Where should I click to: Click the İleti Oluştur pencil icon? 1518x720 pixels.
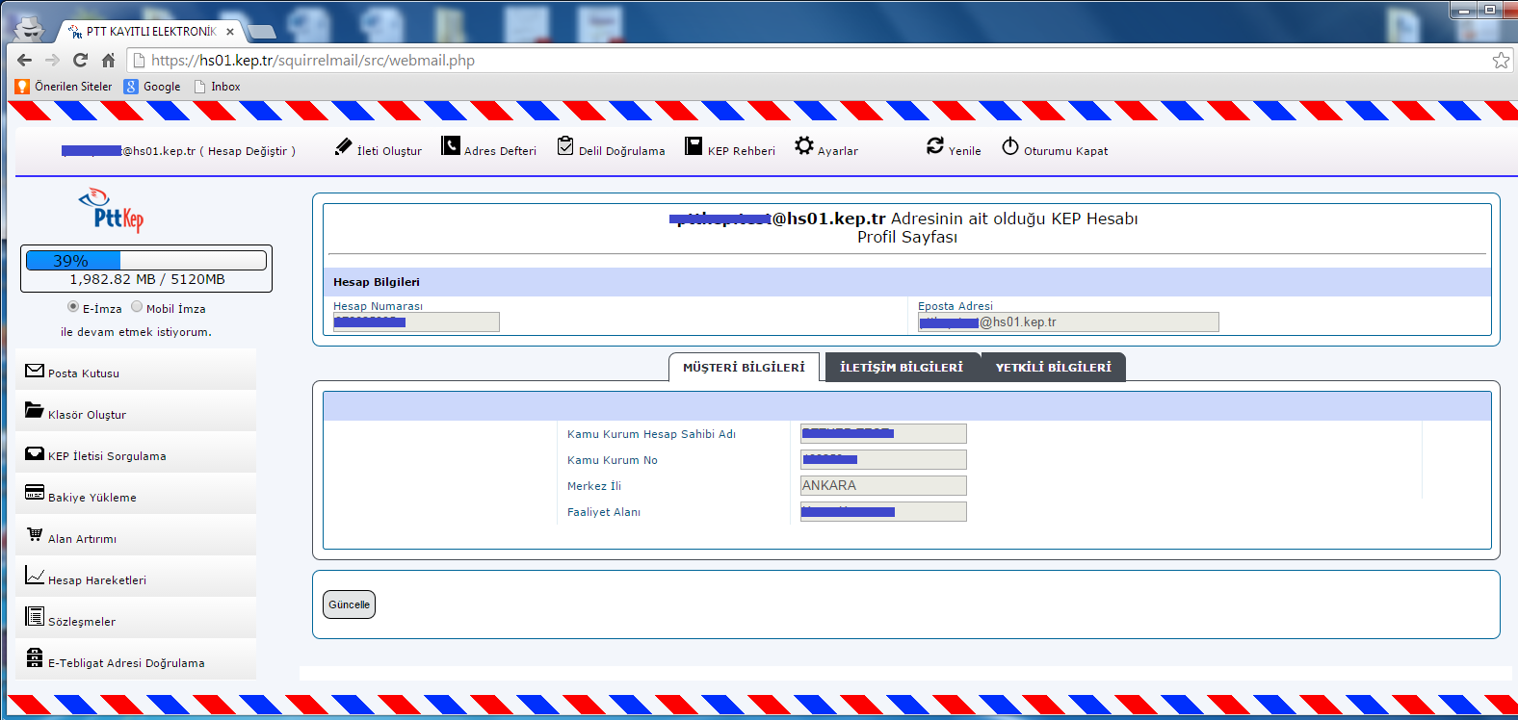tap(344, 146)
